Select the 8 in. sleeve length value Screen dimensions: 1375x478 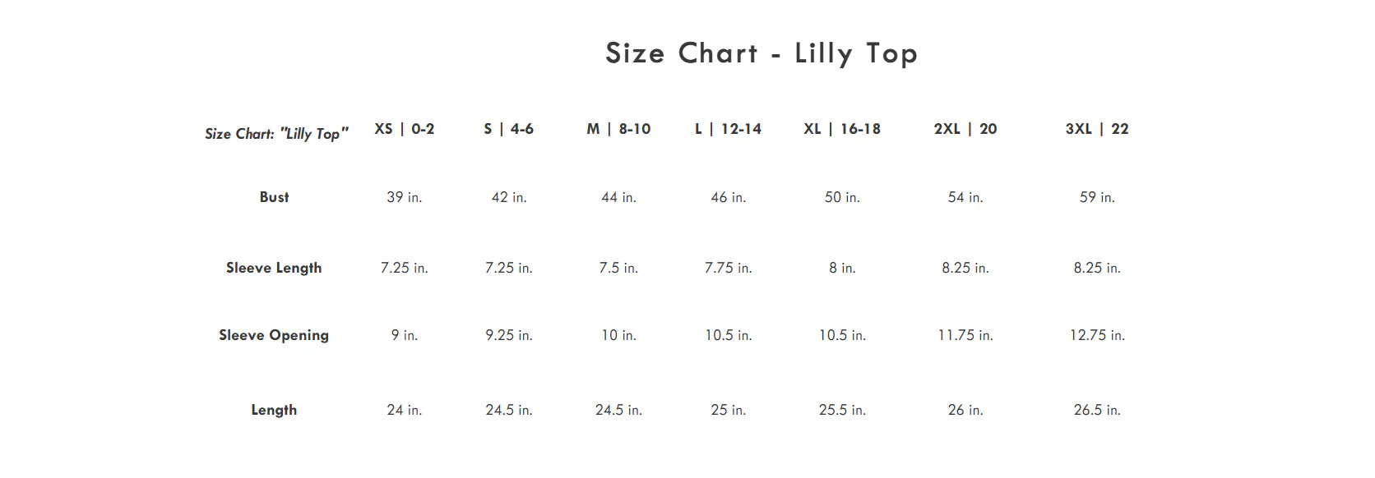tap(841, 268)
